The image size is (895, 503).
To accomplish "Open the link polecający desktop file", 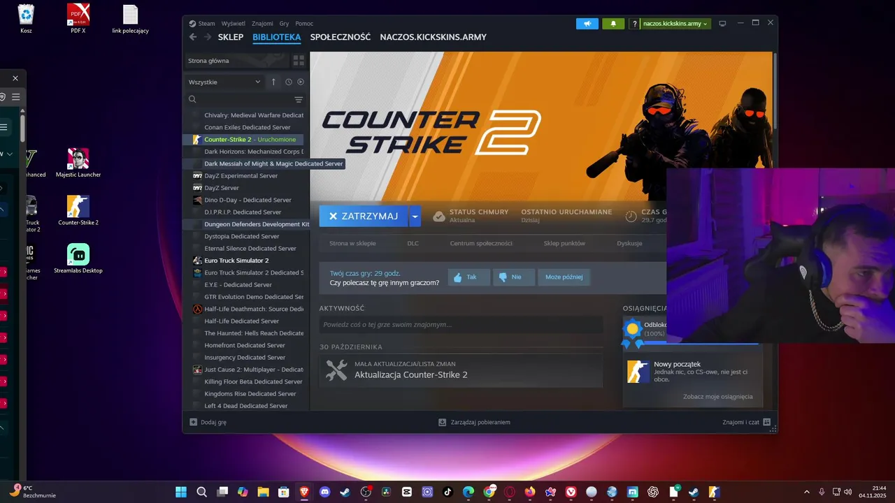I will click(x=130, y=19).
